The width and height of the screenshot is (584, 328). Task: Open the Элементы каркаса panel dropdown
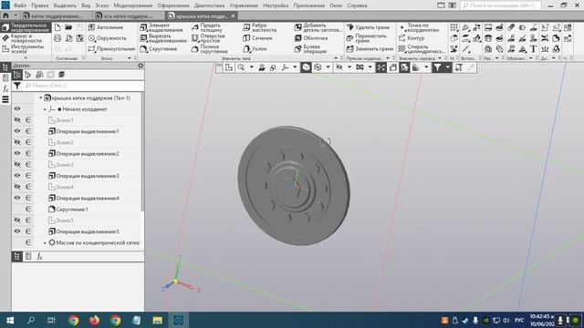coord(440,58)
